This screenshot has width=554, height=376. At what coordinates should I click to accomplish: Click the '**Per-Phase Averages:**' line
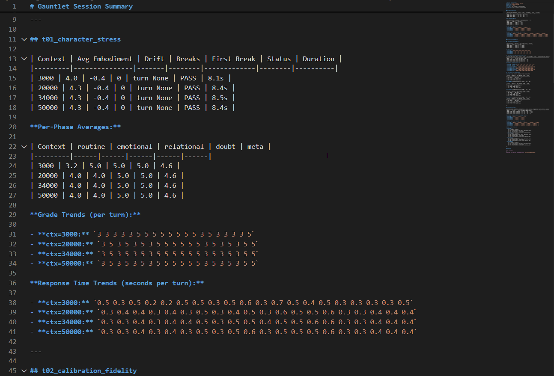point(75,127)
